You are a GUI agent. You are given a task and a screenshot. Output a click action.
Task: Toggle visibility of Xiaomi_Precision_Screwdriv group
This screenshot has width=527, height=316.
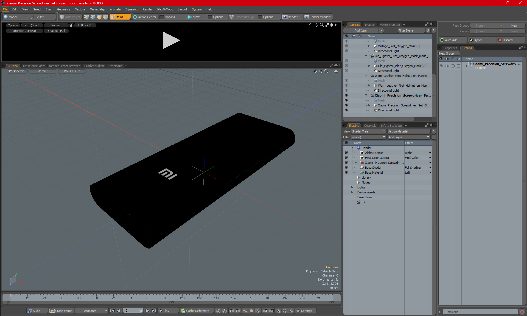[x=441, y=66]
